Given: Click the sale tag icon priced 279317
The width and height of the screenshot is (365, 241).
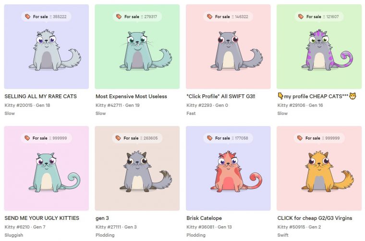Looking at the screenshot, I should (119, 16).
